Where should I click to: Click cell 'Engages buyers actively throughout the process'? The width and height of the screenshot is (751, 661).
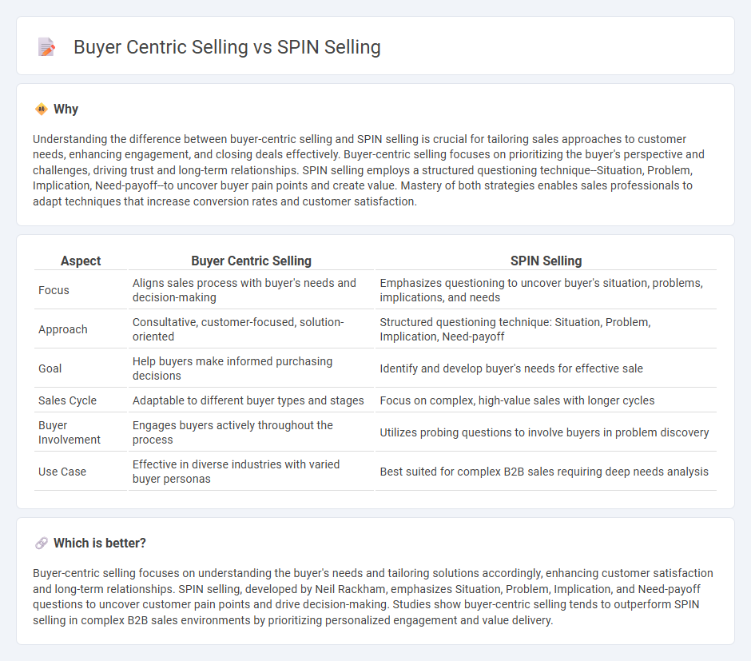tap(251, 432)
